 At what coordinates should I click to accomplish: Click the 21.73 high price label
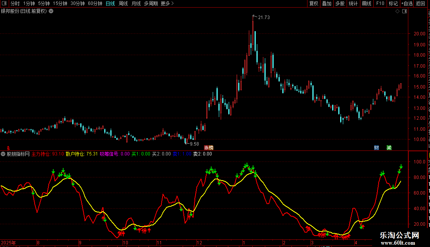tap(264, 17)
